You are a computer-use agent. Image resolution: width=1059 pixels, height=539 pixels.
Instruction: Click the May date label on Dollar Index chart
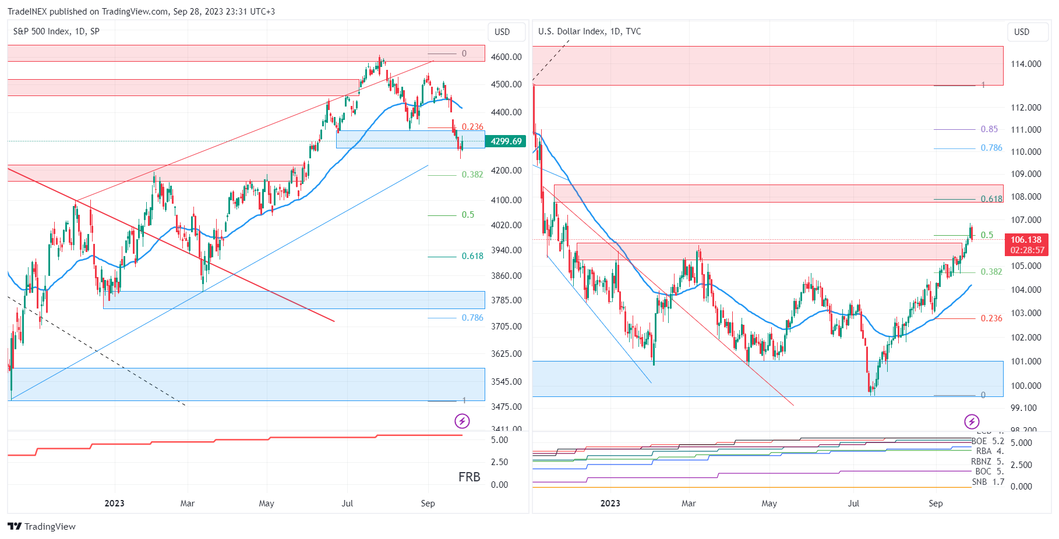point(769,503)
